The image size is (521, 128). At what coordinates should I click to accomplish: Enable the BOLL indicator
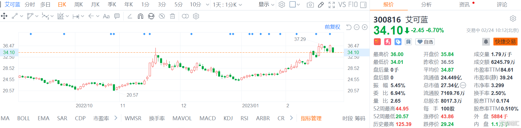click(24, 118)
